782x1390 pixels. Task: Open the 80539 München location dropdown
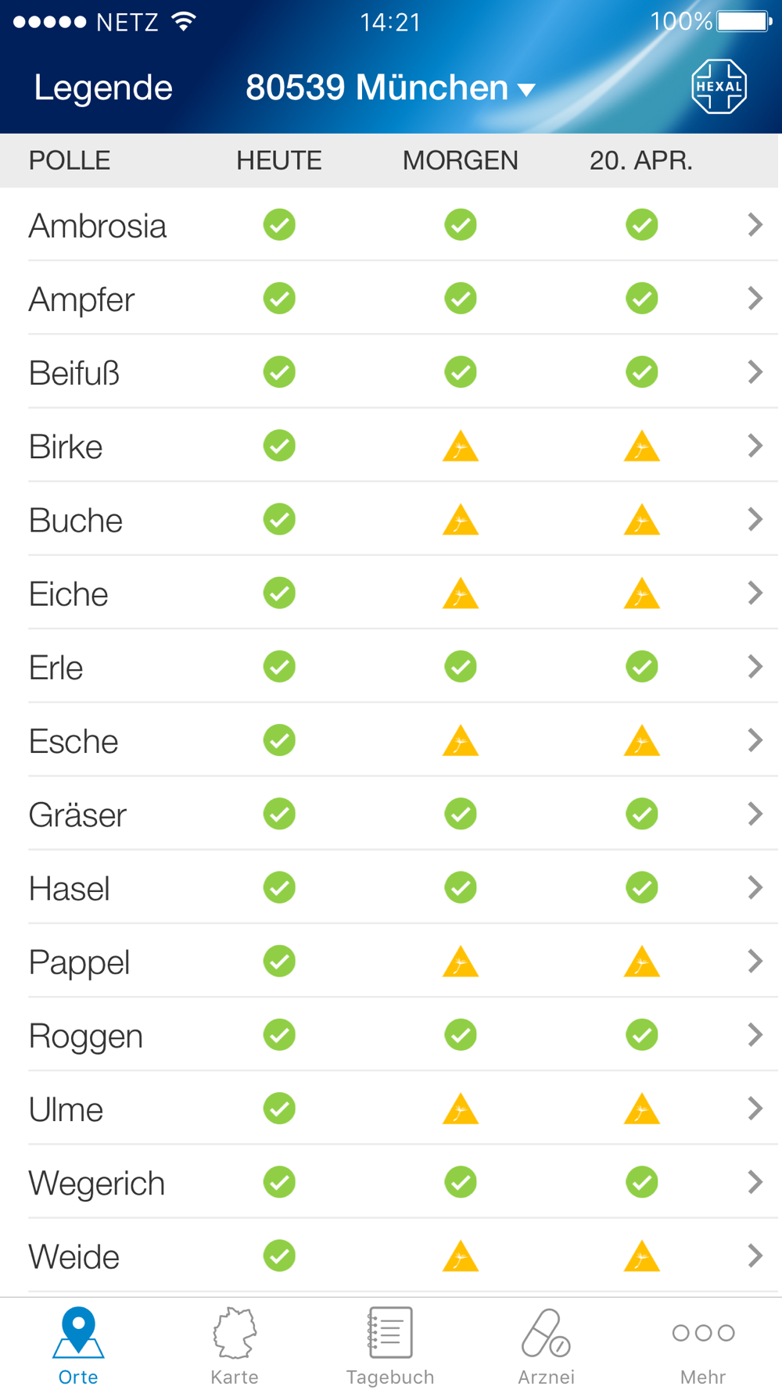point(390,88)
